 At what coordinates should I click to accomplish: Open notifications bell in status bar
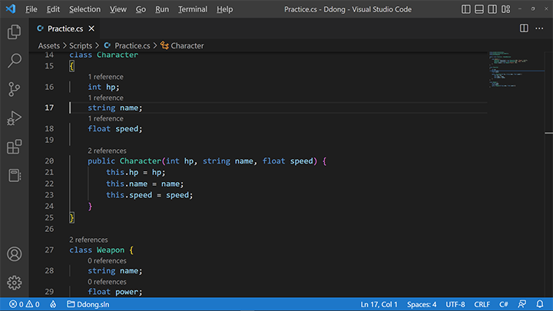(540, 304)
